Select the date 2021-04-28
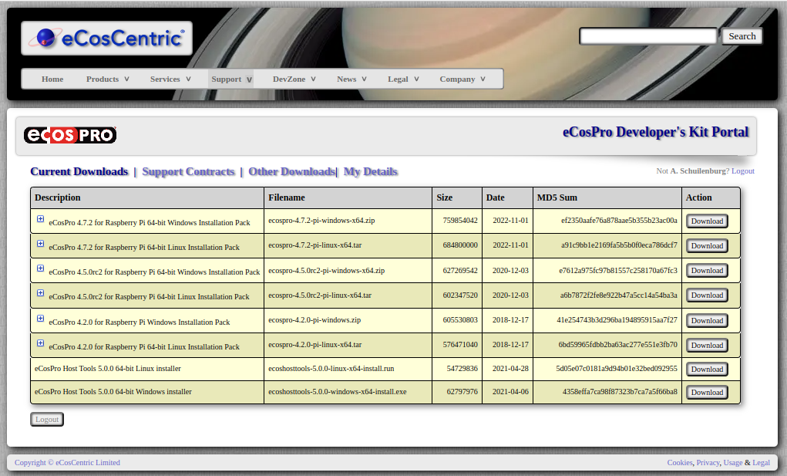Viewport: 787px width, 476px height. [510, 369]
